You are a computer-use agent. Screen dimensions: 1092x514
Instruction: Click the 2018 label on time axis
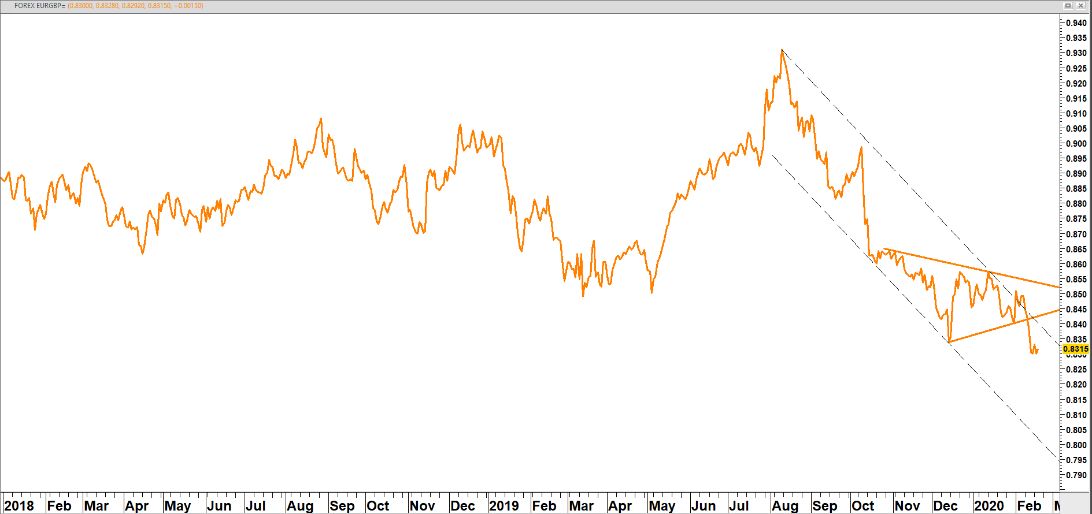(19, 506)
